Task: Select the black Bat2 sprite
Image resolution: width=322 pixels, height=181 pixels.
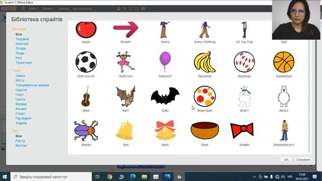Action: 165,96
